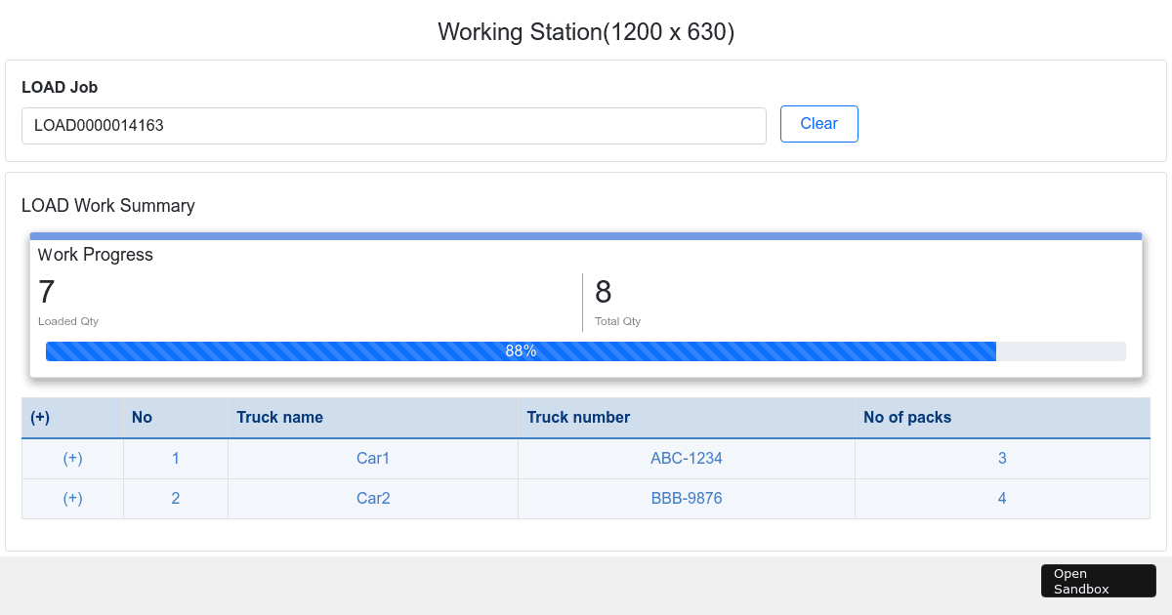Expand the Car1 row details
Screen dimensions: 1172x615
pos(72,459)
